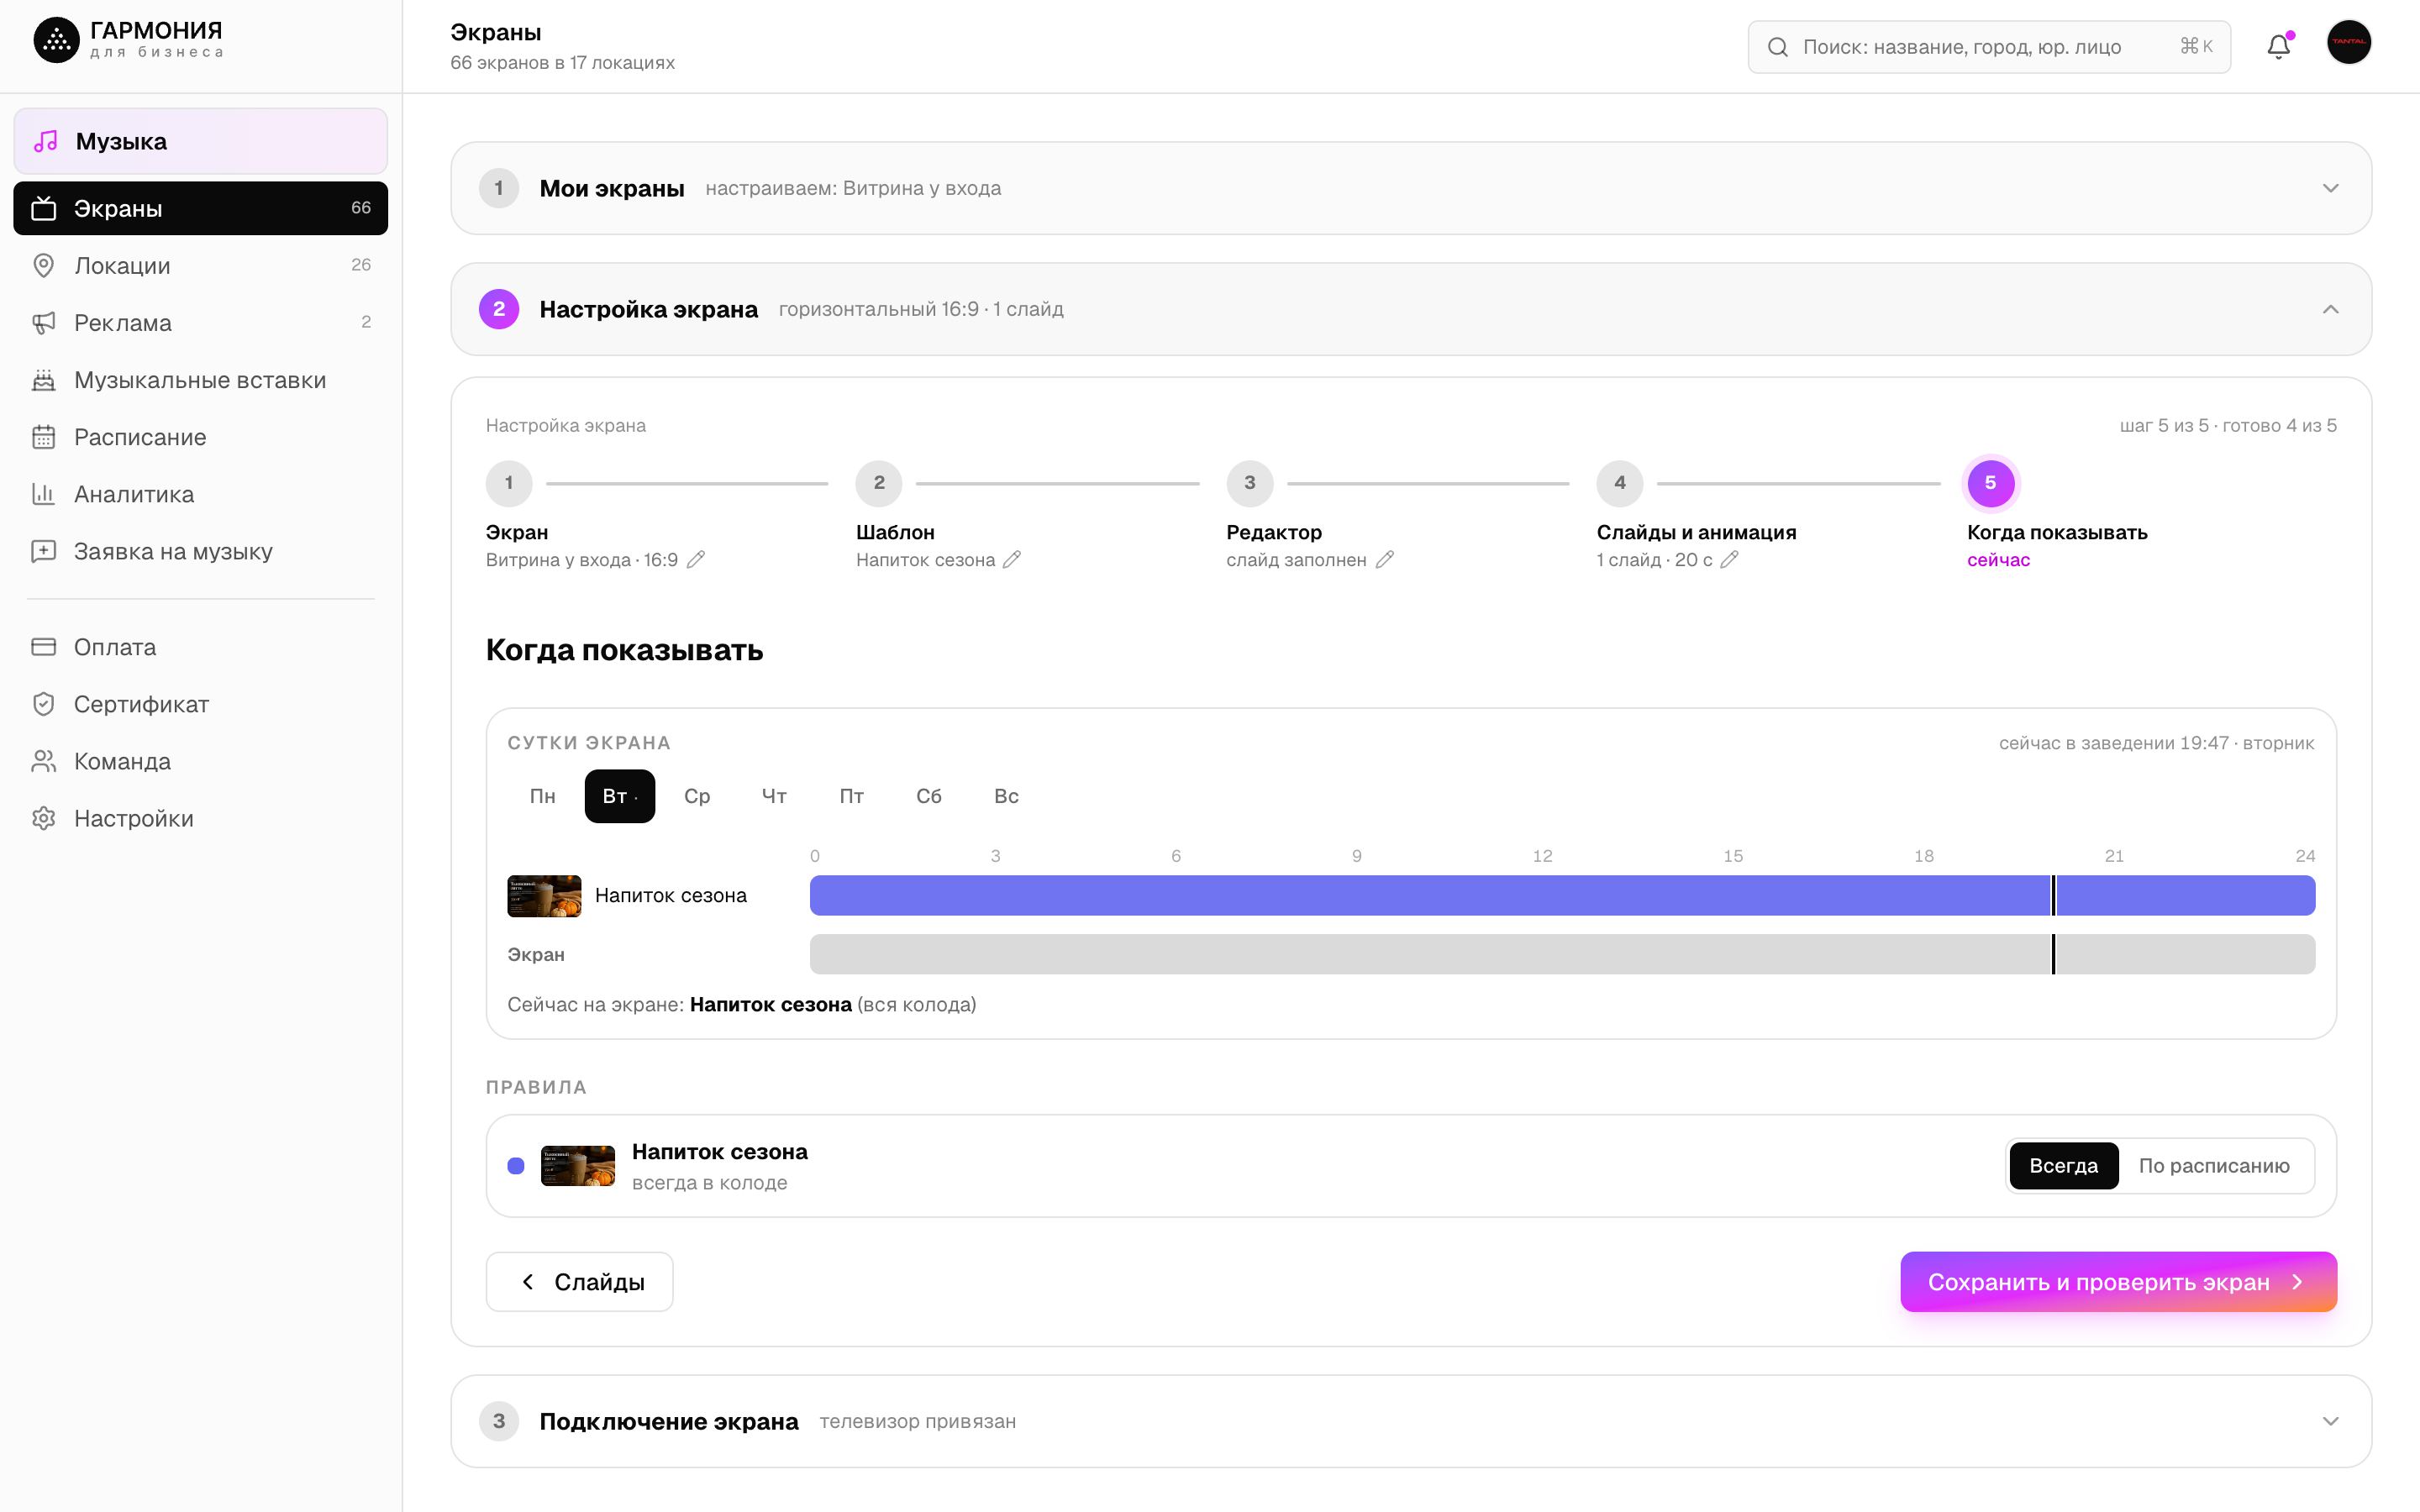Select Friday (Пт) tab
2420x1512 pixels.
[851, 796]
